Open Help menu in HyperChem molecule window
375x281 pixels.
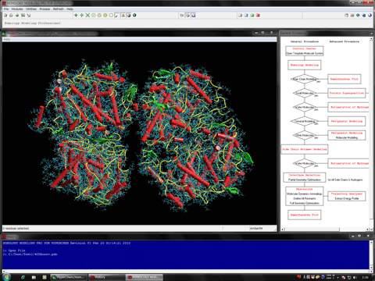click(7, 39)
